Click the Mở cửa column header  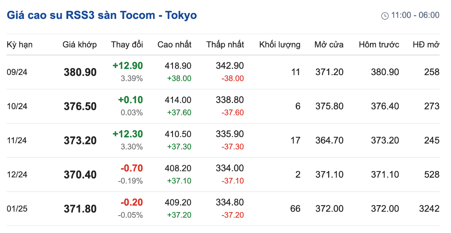(329, 45)
